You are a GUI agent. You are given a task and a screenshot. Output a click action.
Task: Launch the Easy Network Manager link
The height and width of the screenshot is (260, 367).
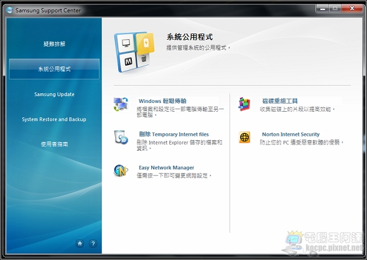pyautogui.click(x=167, y=168)
